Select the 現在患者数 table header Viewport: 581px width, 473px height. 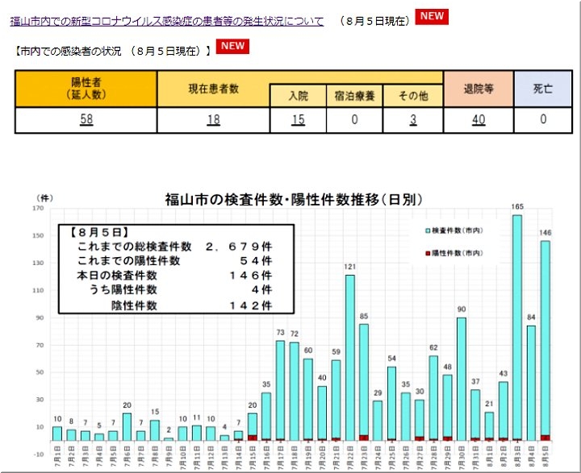tap(213, 89)
